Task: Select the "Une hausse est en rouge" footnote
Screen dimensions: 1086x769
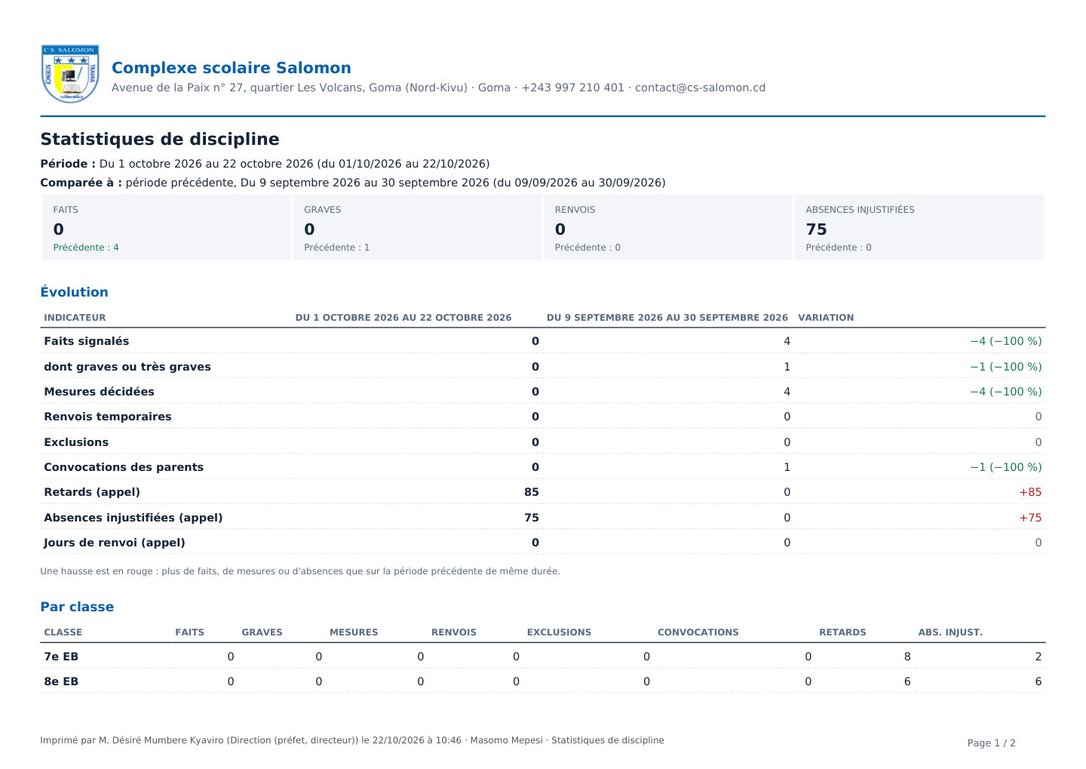Action: point(300,571)
